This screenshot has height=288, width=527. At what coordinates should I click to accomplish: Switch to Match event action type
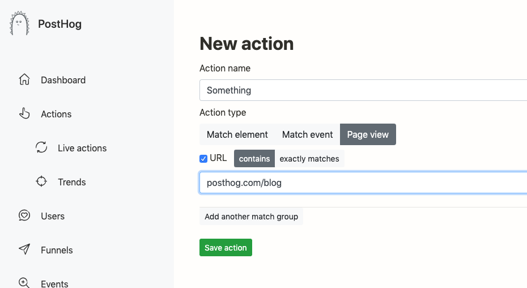tap(307, 134)
